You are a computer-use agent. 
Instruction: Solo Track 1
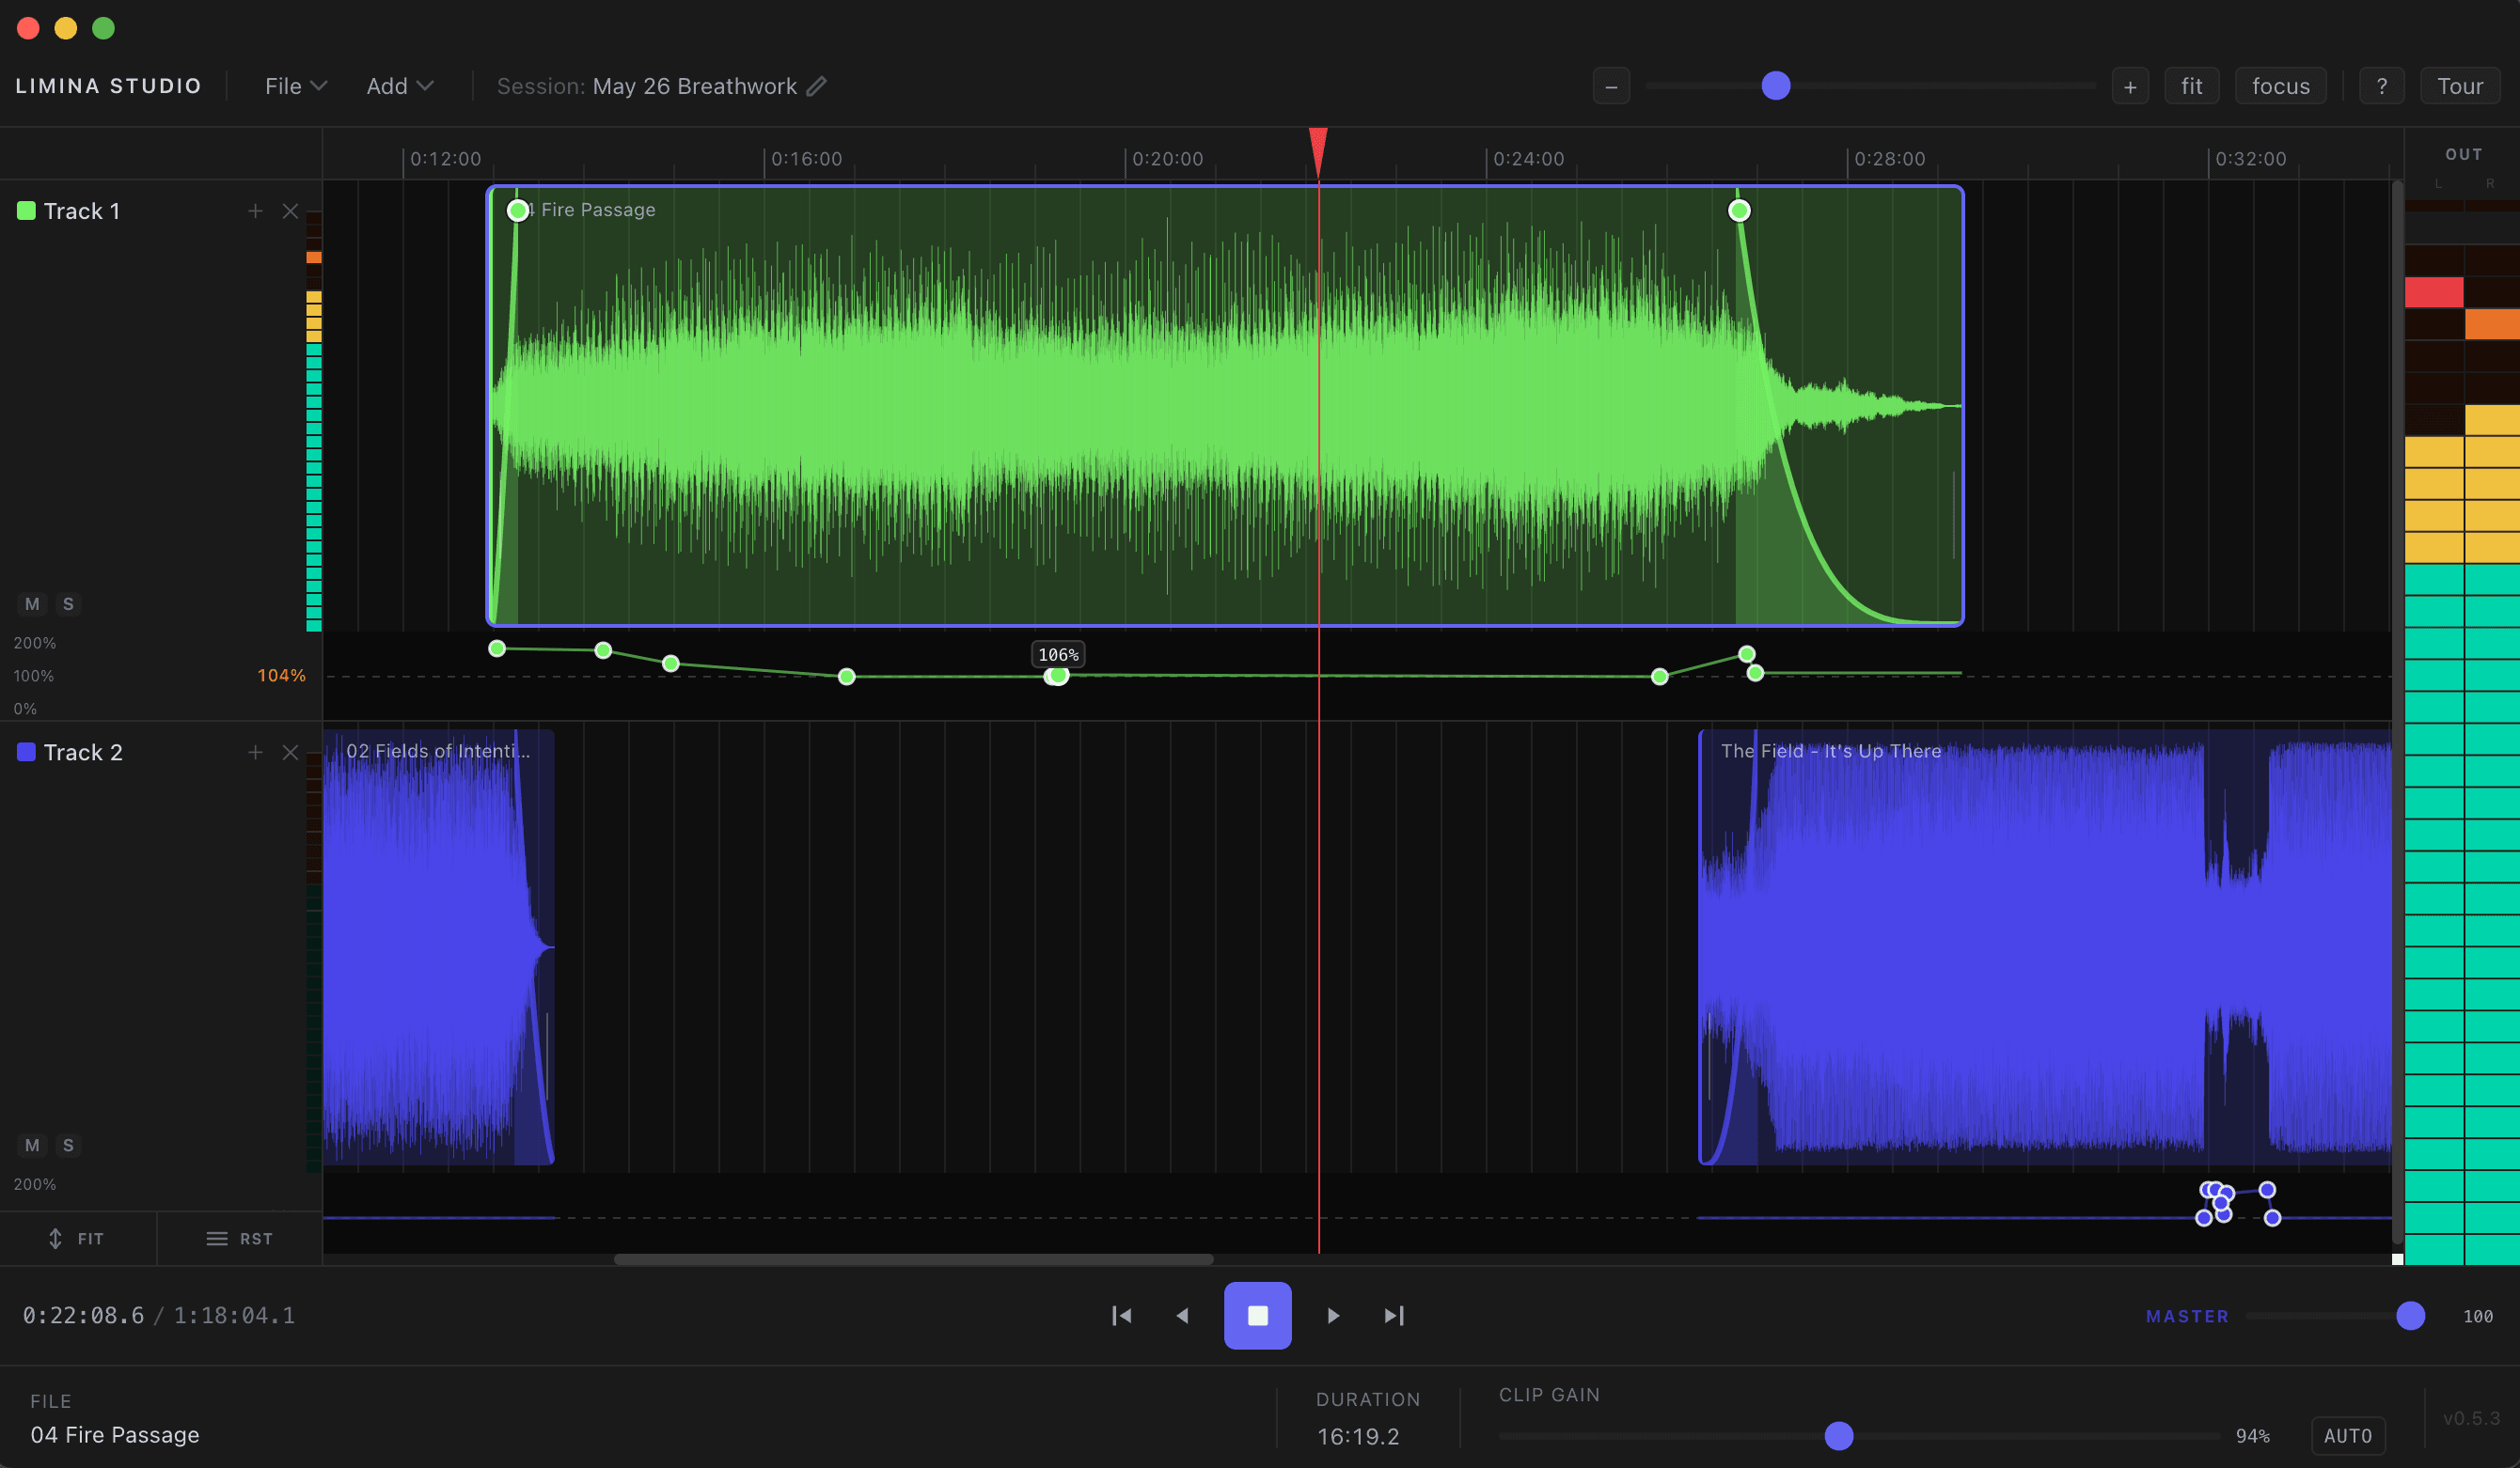click(x=68, y=603)
